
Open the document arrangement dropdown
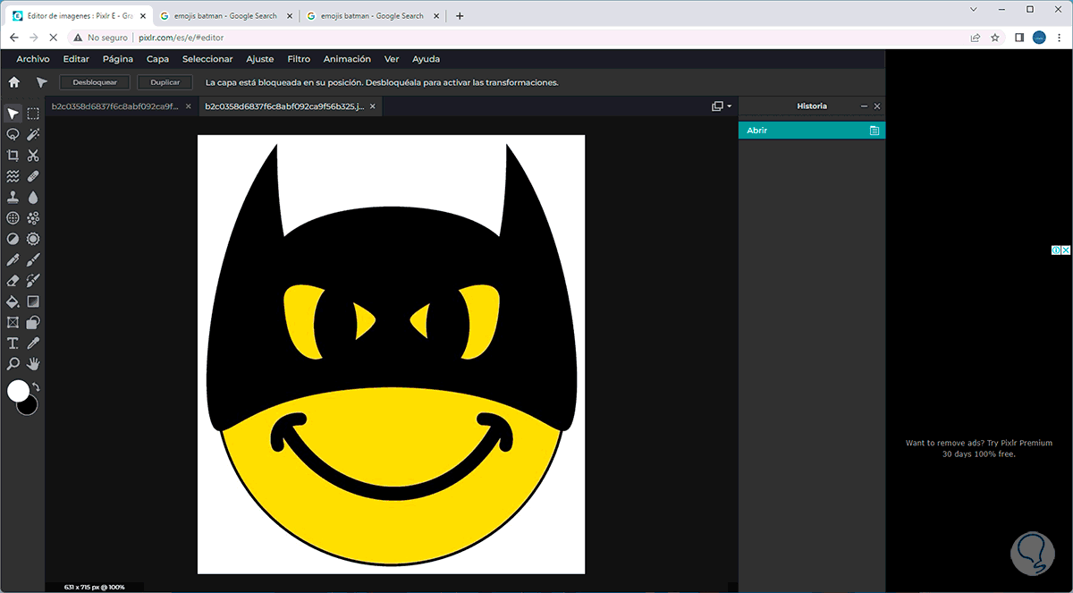721,106
